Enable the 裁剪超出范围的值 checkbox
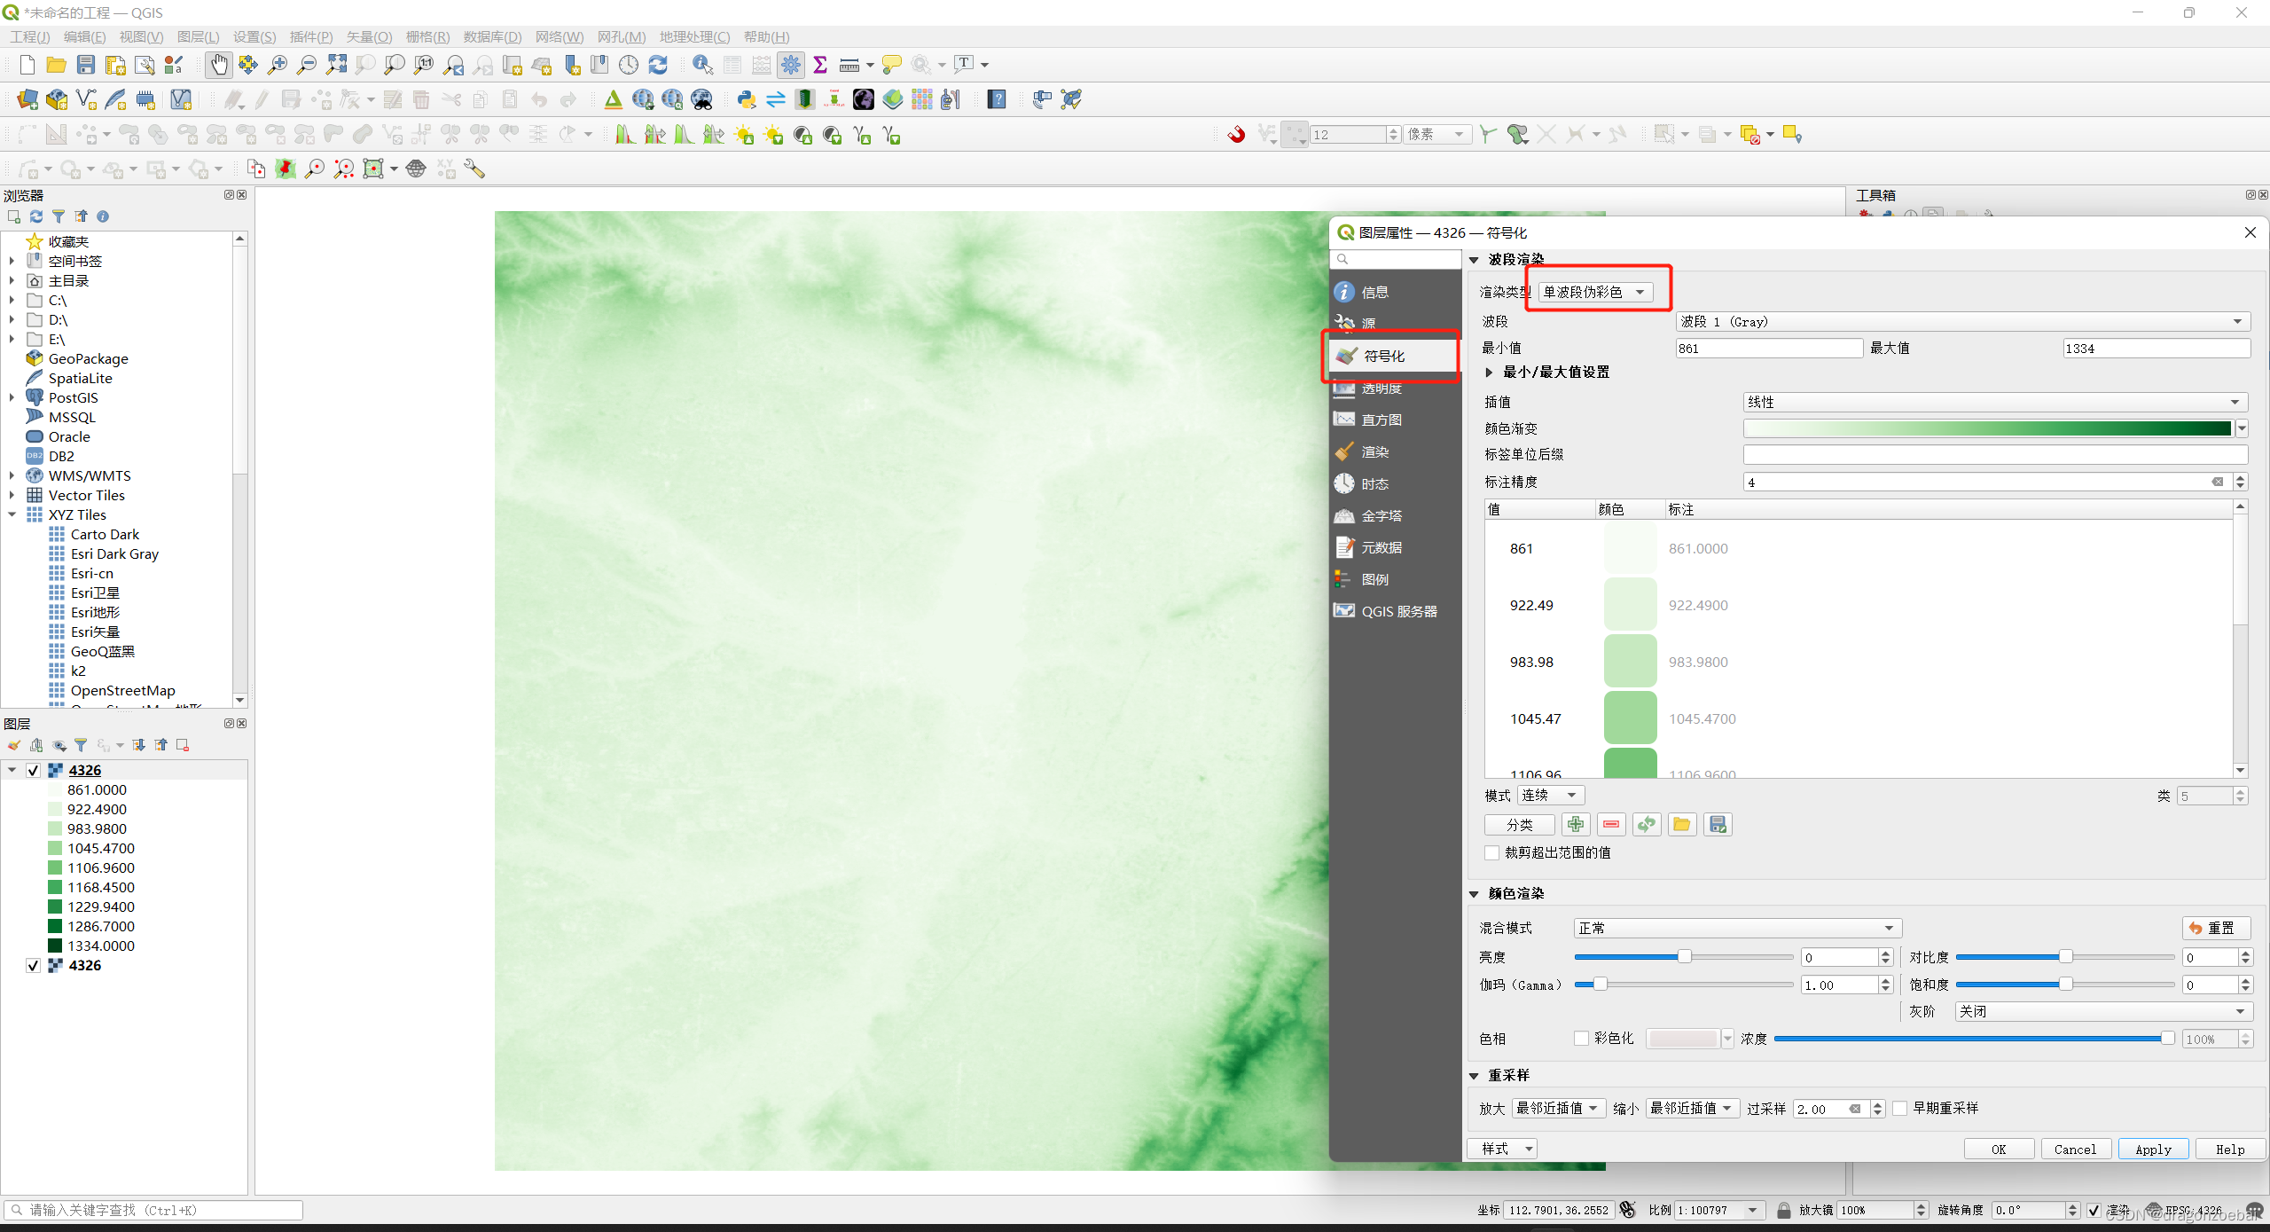Image resolution: width=2270 pixels, height=1232 pixels. [1491, 852]
